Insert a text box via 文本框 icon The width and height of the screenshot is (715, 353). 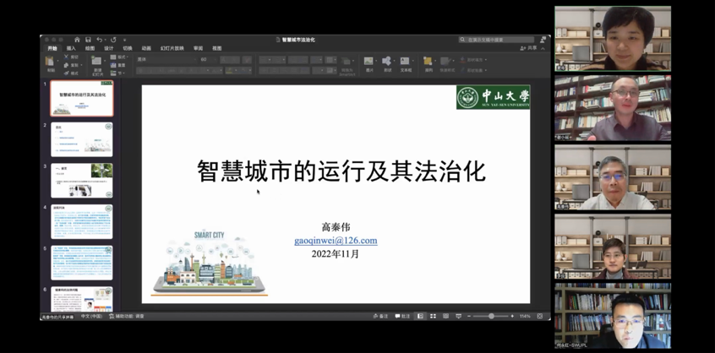tap(406, 62)
